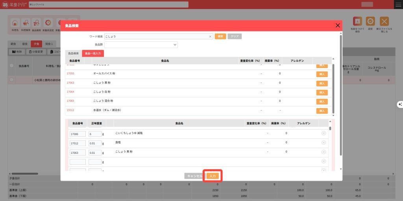Open the hamburger menu at top right
Viewport: 403px width, 201px height.
coord(398,4)
